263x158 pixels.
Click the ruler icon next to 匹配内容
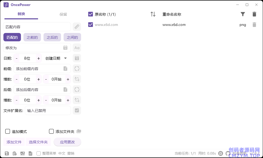77,27
